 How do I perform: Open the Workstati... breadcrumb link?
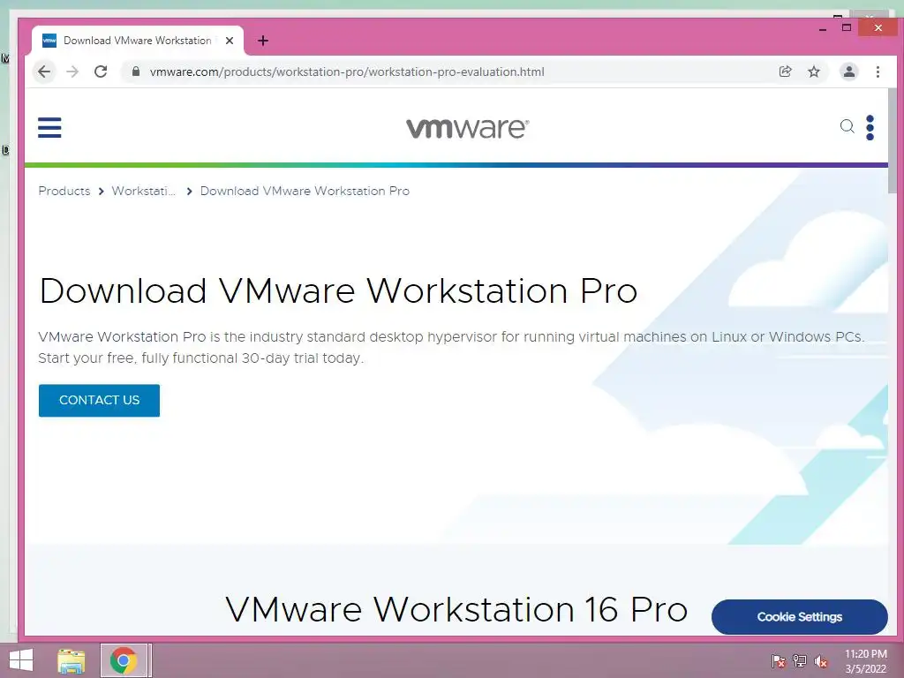(x=144, y=191)
